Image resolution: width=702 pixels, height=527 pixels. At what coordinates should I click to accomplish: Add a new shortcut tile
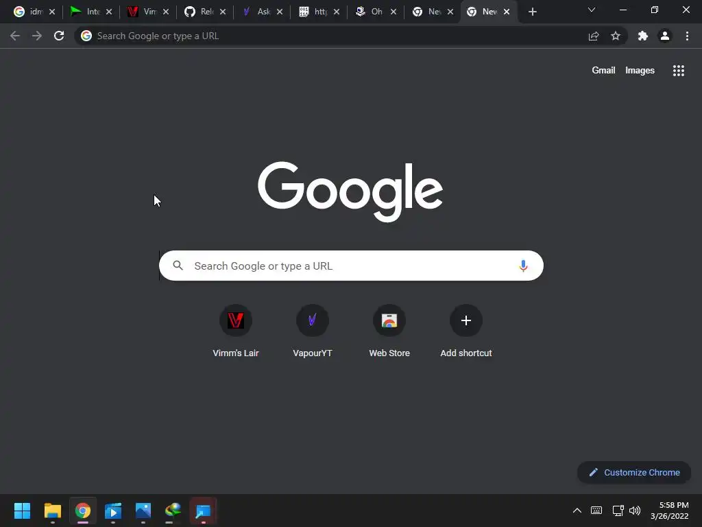(466, 331)
